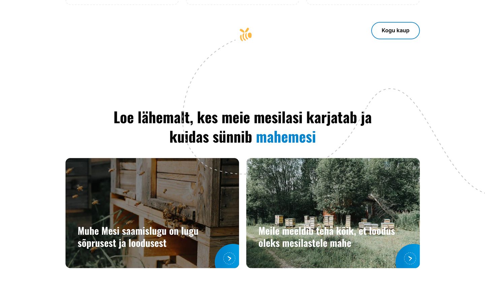Open the arrow icon on the beehive card
Screen dimensions: 485x303
point(229,258)
